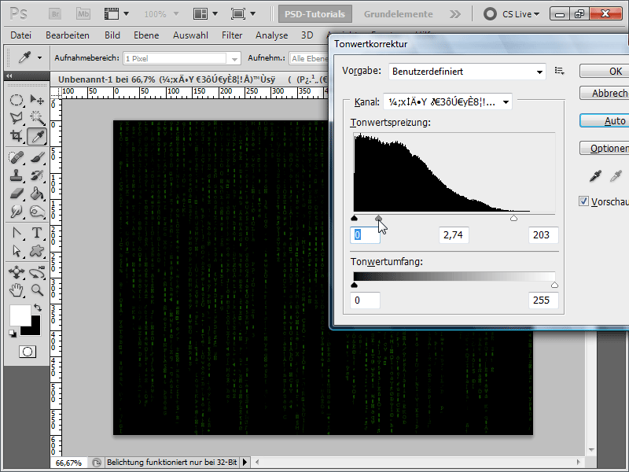This screenshot has height=472, width=629.
Task: Launch Mini Bridge from top bar
Action: pos(83,14)
